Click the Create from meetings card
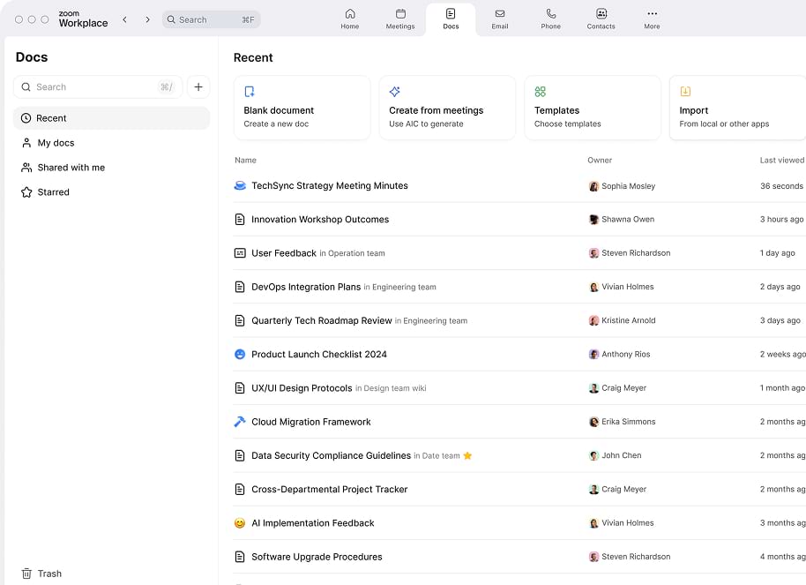The width and height of the screenshot is (806, 585). point(447,108)
